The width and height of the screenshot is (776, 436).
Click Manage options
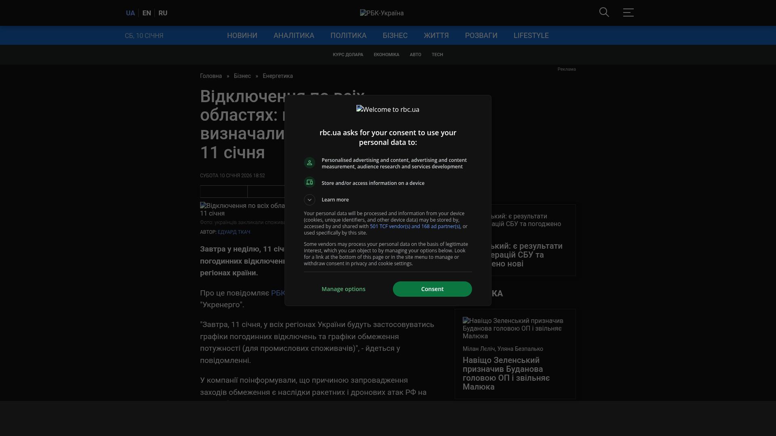[x=343, y=289]
